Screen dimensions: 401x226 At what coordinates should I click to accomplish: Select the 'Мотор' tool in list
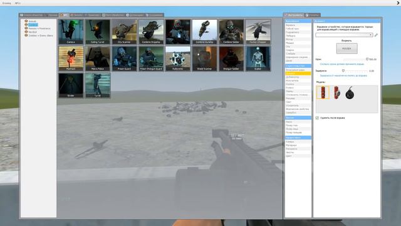[x=298, y=40]
